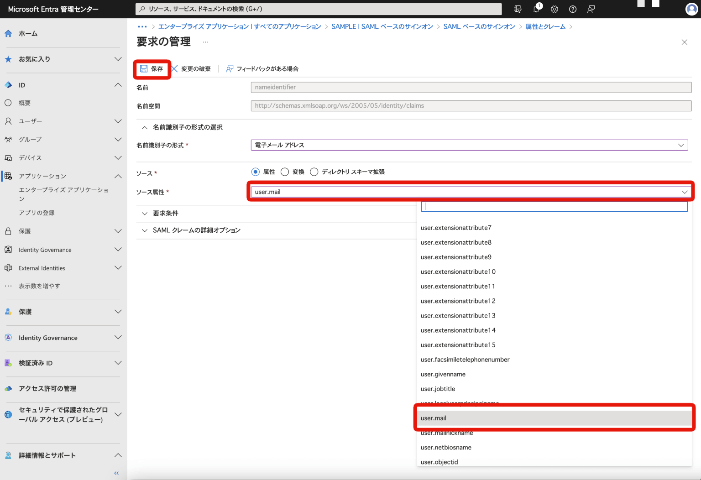Select user.objectid option
This screenshot has height=480, width=701.
point(554,462)
